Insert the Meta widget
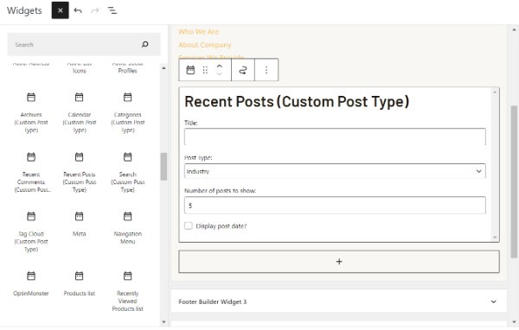 click(x=79, y=225)
